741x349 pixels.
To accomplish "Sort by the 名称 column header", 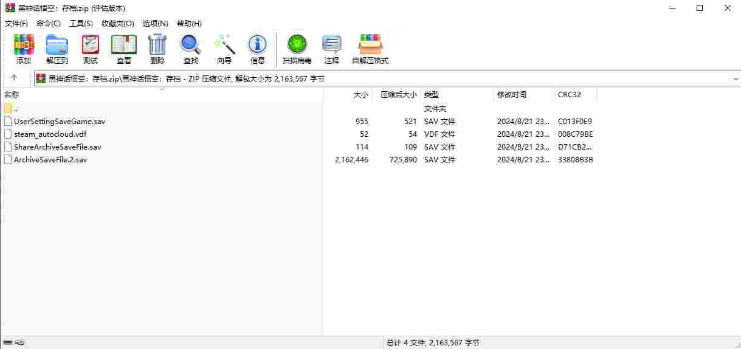I will pyautogui.click(x=162, y=95).
